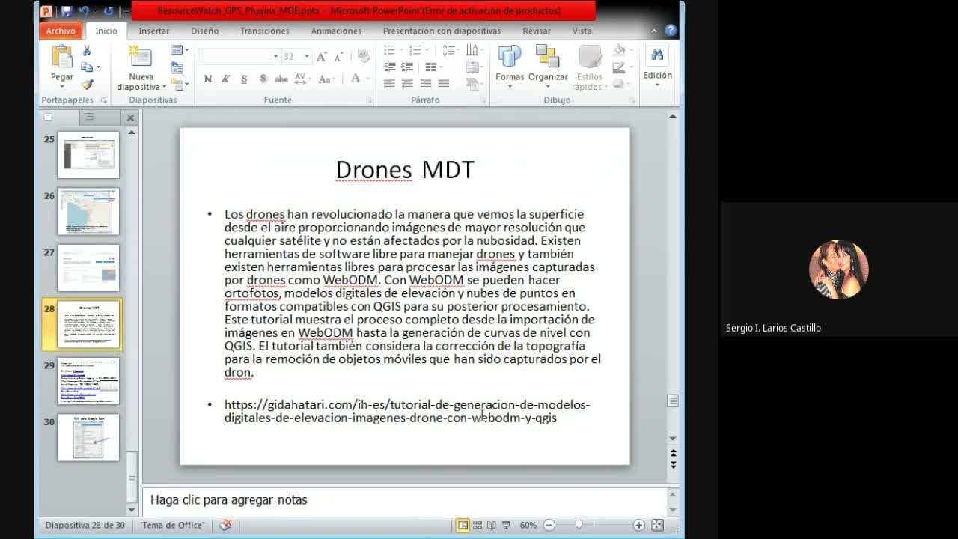Click the Formas shapes icon

coord(510,57)
